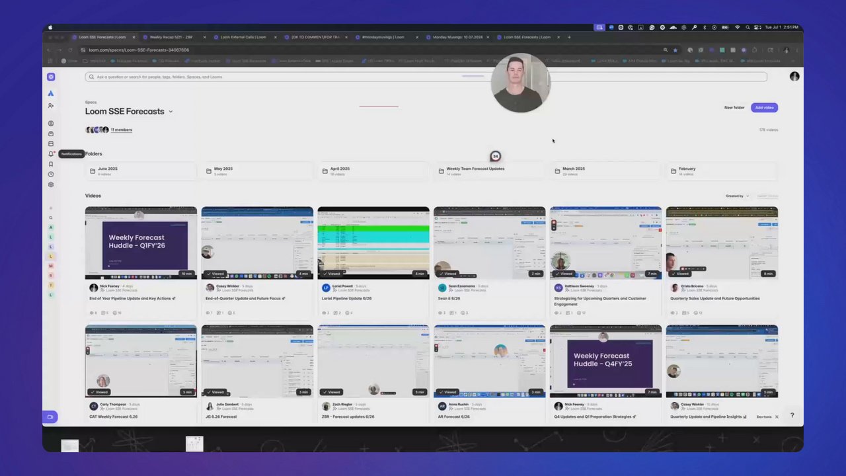Screen dimensions: 846x476
Task: Click the browser bookmark star icon
Action: coord(675,50)
